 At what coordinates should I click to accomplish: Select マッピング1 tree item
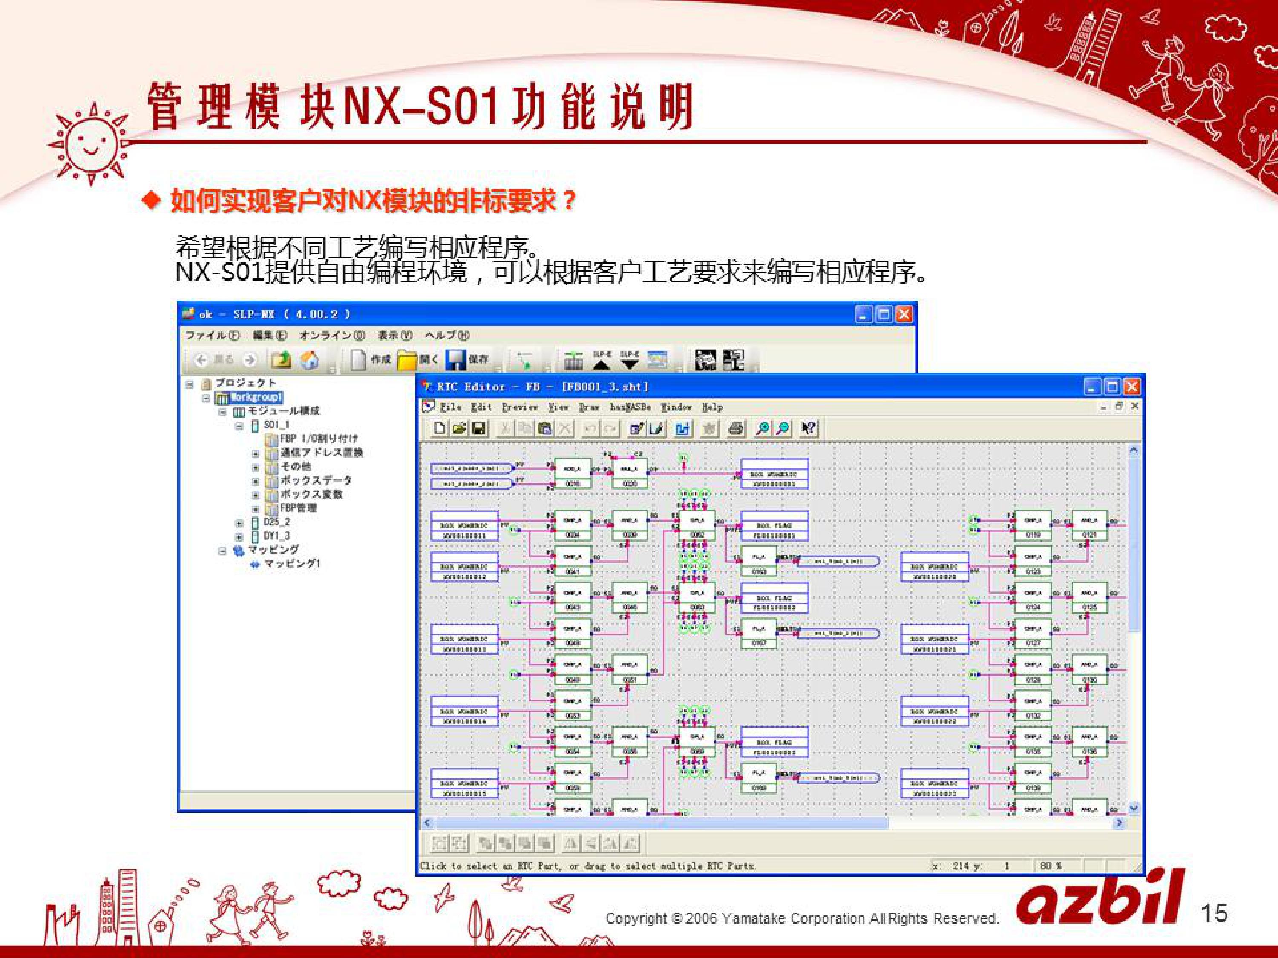pyautogui.click(x=292, y=564)
